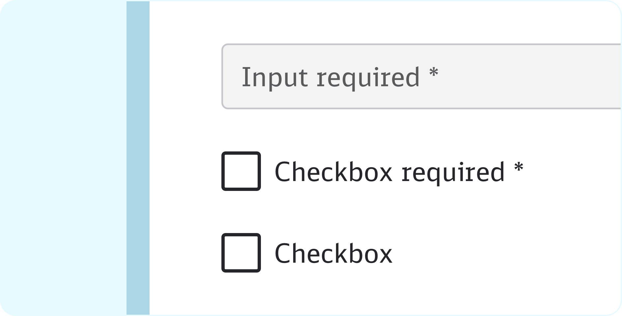The height and width of the screenshot is (316, 622).
Task: Enable the plain "Checkbox" option box
Action: click(x=241, y=253)
